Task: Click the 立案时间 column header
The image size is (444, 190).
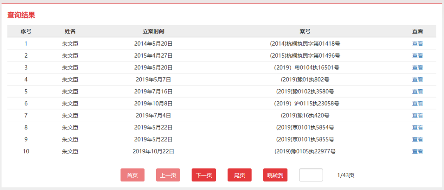Action: (153, 31)
